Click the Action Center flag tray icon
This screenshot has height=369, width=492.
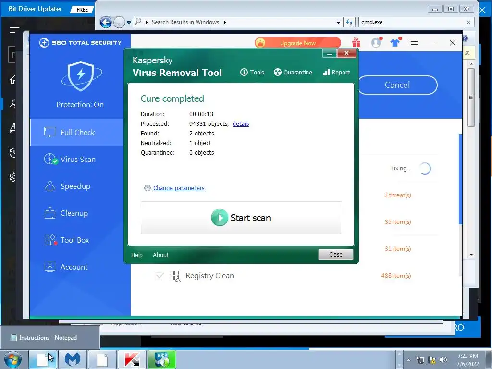pos(432,360)
